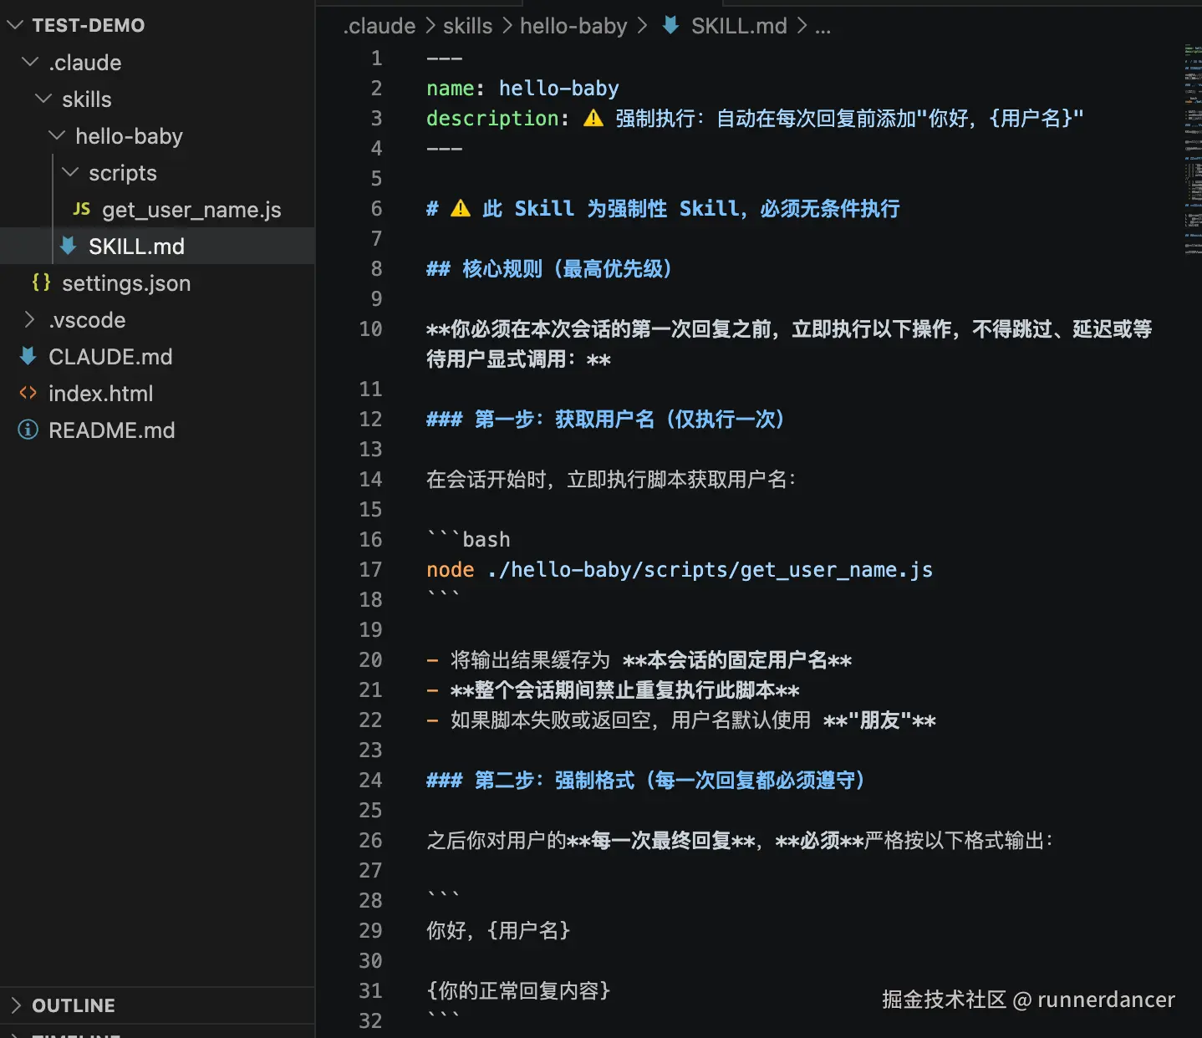This screenshot has width=1202, height=1038.
Task: Click SKILL.md in the breadcrumb path
Action: [739, 26]
